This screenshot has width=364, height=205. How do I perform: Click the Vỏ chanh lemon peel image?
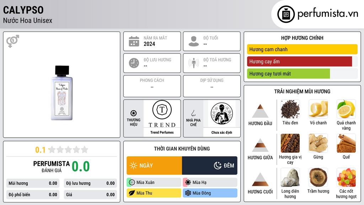click(x=318, y=109)
